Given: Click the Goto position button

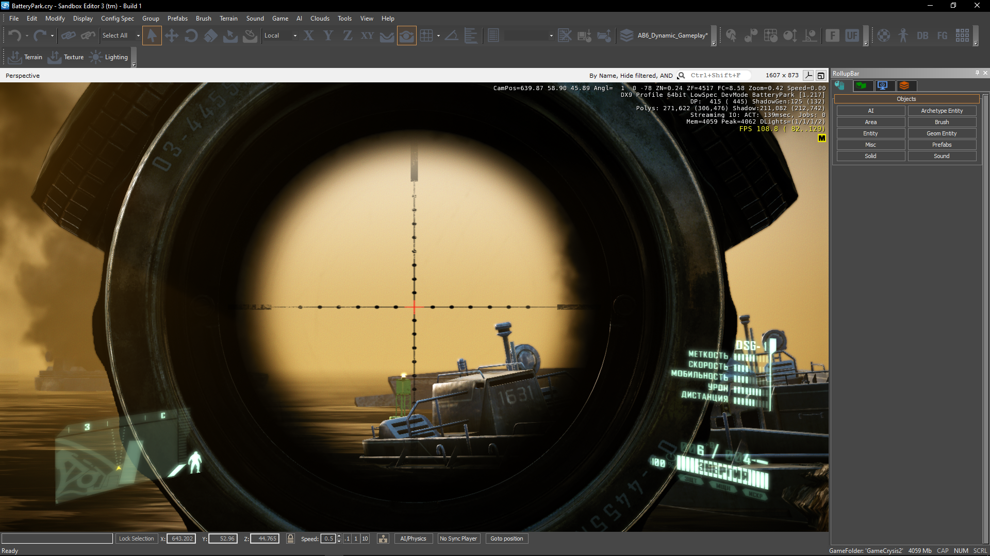Looking at the screenshot, I should pos(506,538).
